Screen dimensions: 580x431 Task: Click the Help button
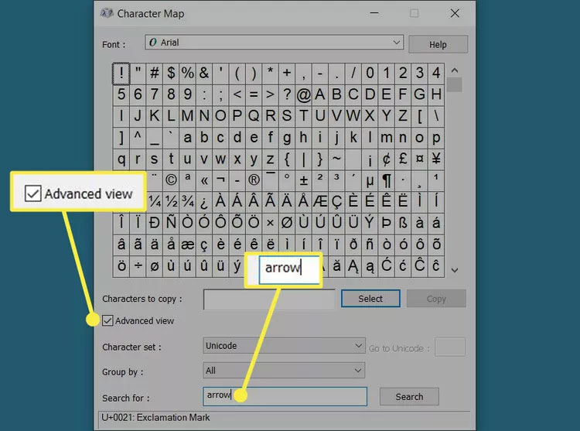[x=438, y=44]
